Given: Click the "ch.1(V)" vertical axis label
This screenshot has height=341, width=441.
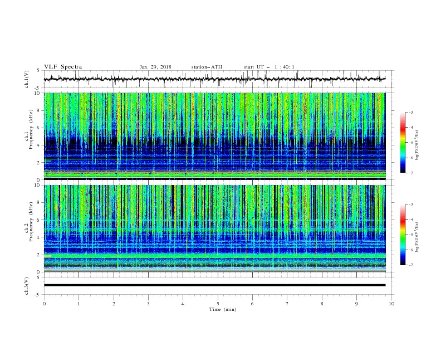Looking at the screenshot, I should (x=27, y=79).
